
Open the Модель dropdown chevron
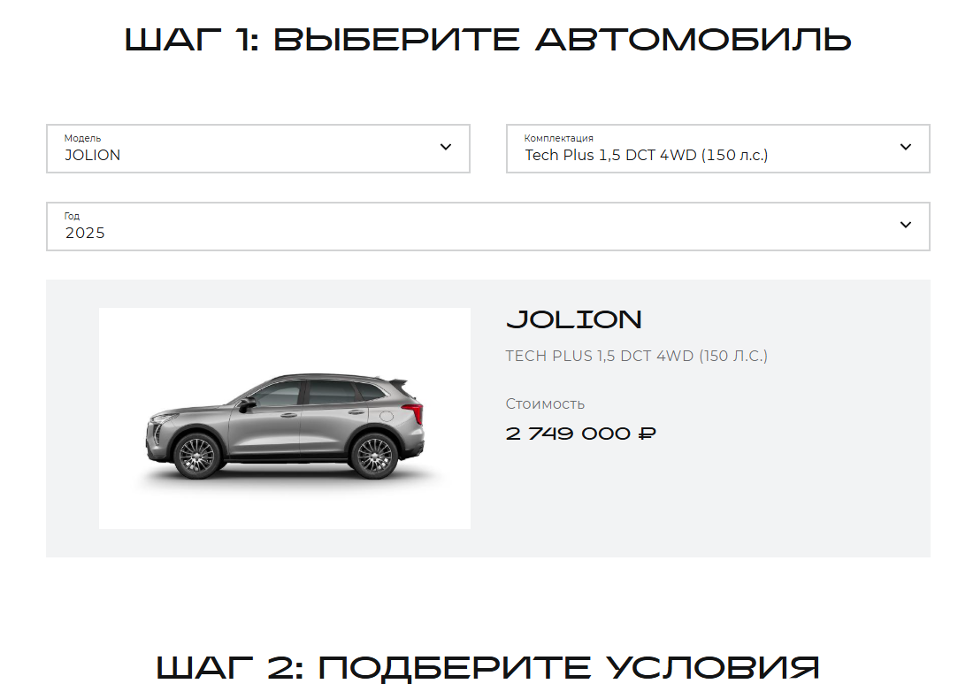tap(446, 147)
